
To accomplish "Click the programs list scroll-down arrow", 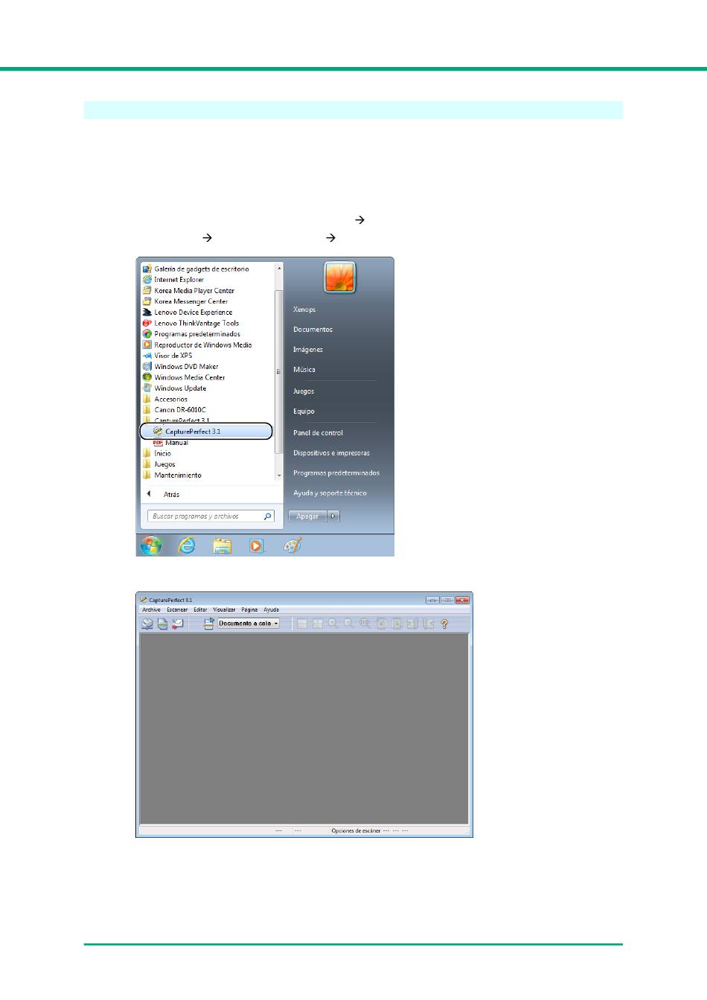I will (279, 475).
